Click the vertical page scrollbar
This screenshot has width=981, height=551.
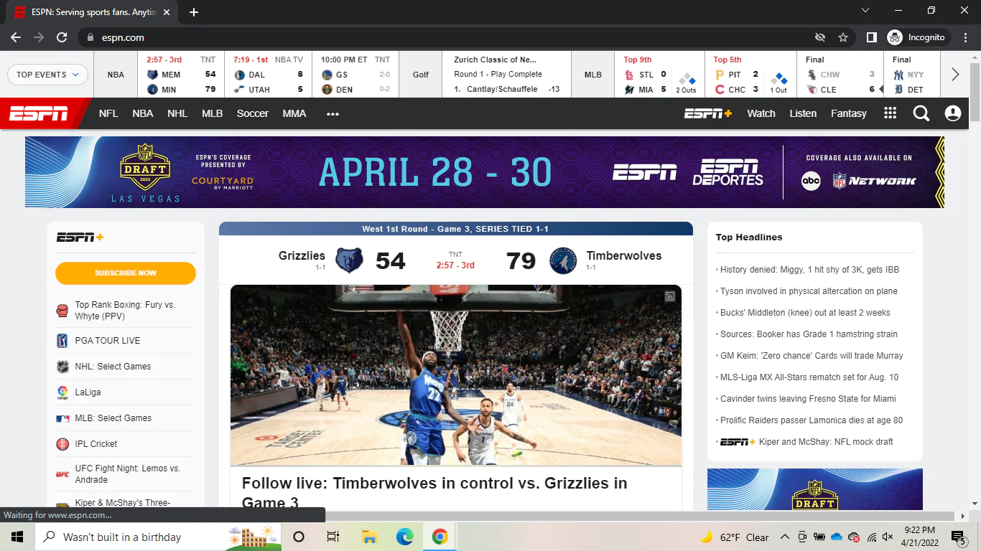(x=975, y=287)
